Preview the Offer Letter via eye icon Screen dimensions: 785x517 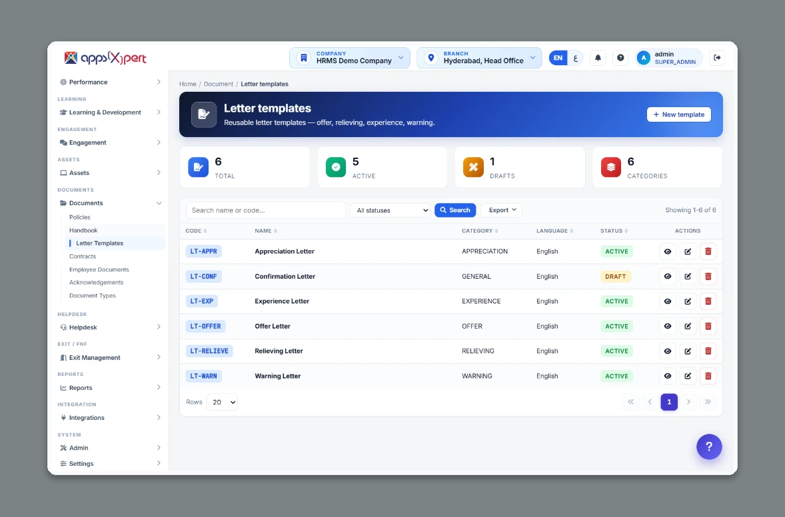click(668, 326)
